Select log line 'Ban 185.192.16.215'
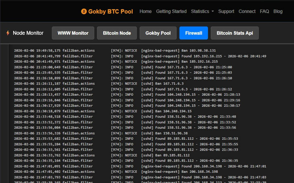 pyautogui.click(x=116, y=61)
